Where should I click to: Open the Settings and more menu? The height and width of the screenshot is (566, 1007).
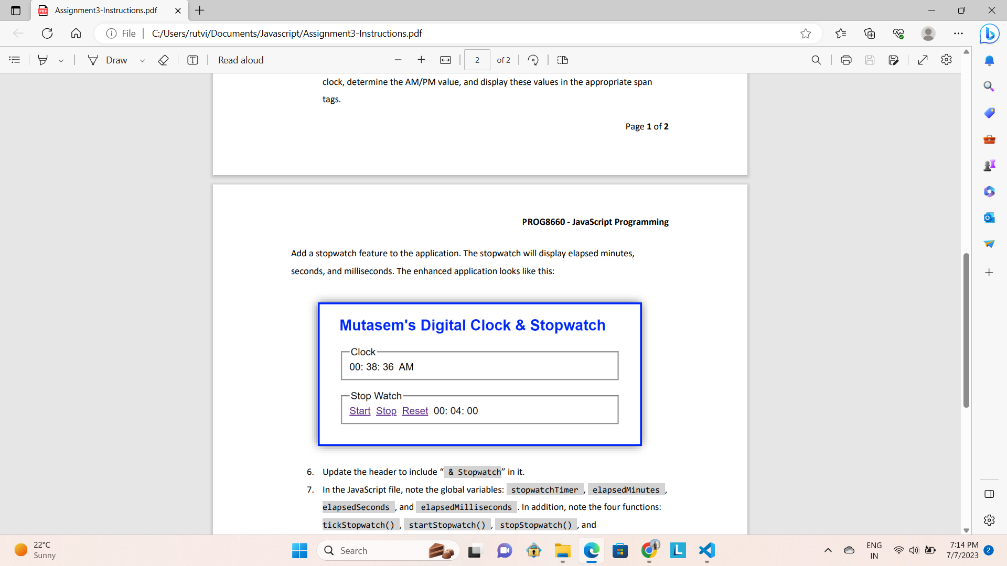coord(959,33)
